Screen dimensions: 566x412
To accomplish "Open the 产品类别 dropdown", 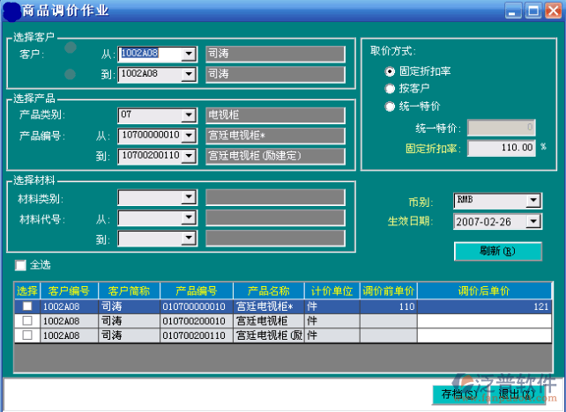I will coord(188,114).
